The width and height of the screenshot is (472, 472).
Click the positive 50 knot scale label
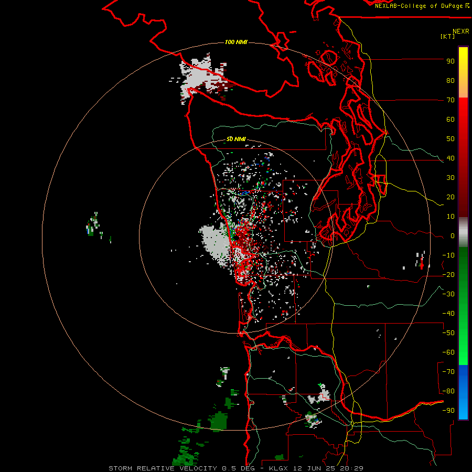click(x=450, y=139)
